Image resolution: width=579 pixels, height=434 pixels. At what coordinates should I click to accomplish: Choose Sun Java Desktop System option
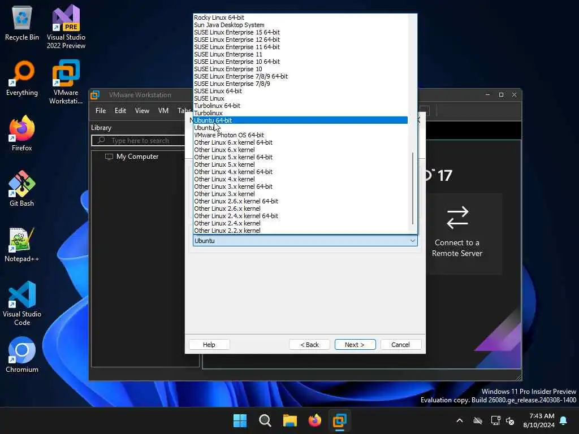(300, 25)
